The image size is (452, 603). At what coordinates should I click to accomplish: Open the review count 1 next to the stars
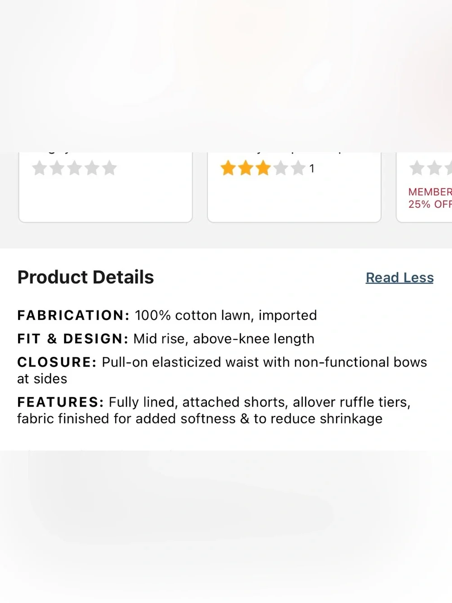[311, 169]
